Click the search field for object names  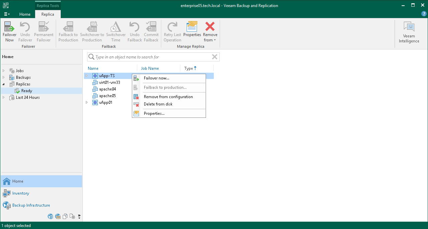tap(153, 57)
